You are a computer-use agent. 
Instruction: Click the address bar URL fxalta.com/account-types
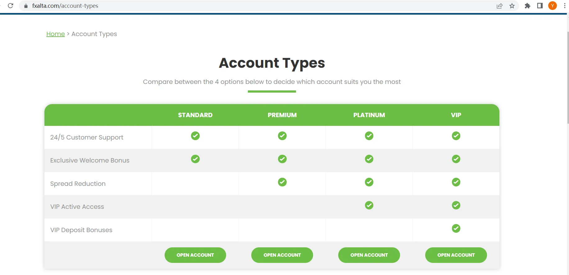[65, 6]
